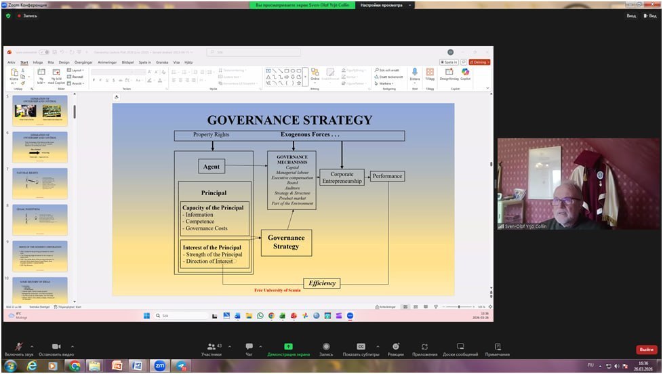Switch to the Design ribbon tab

64,62
